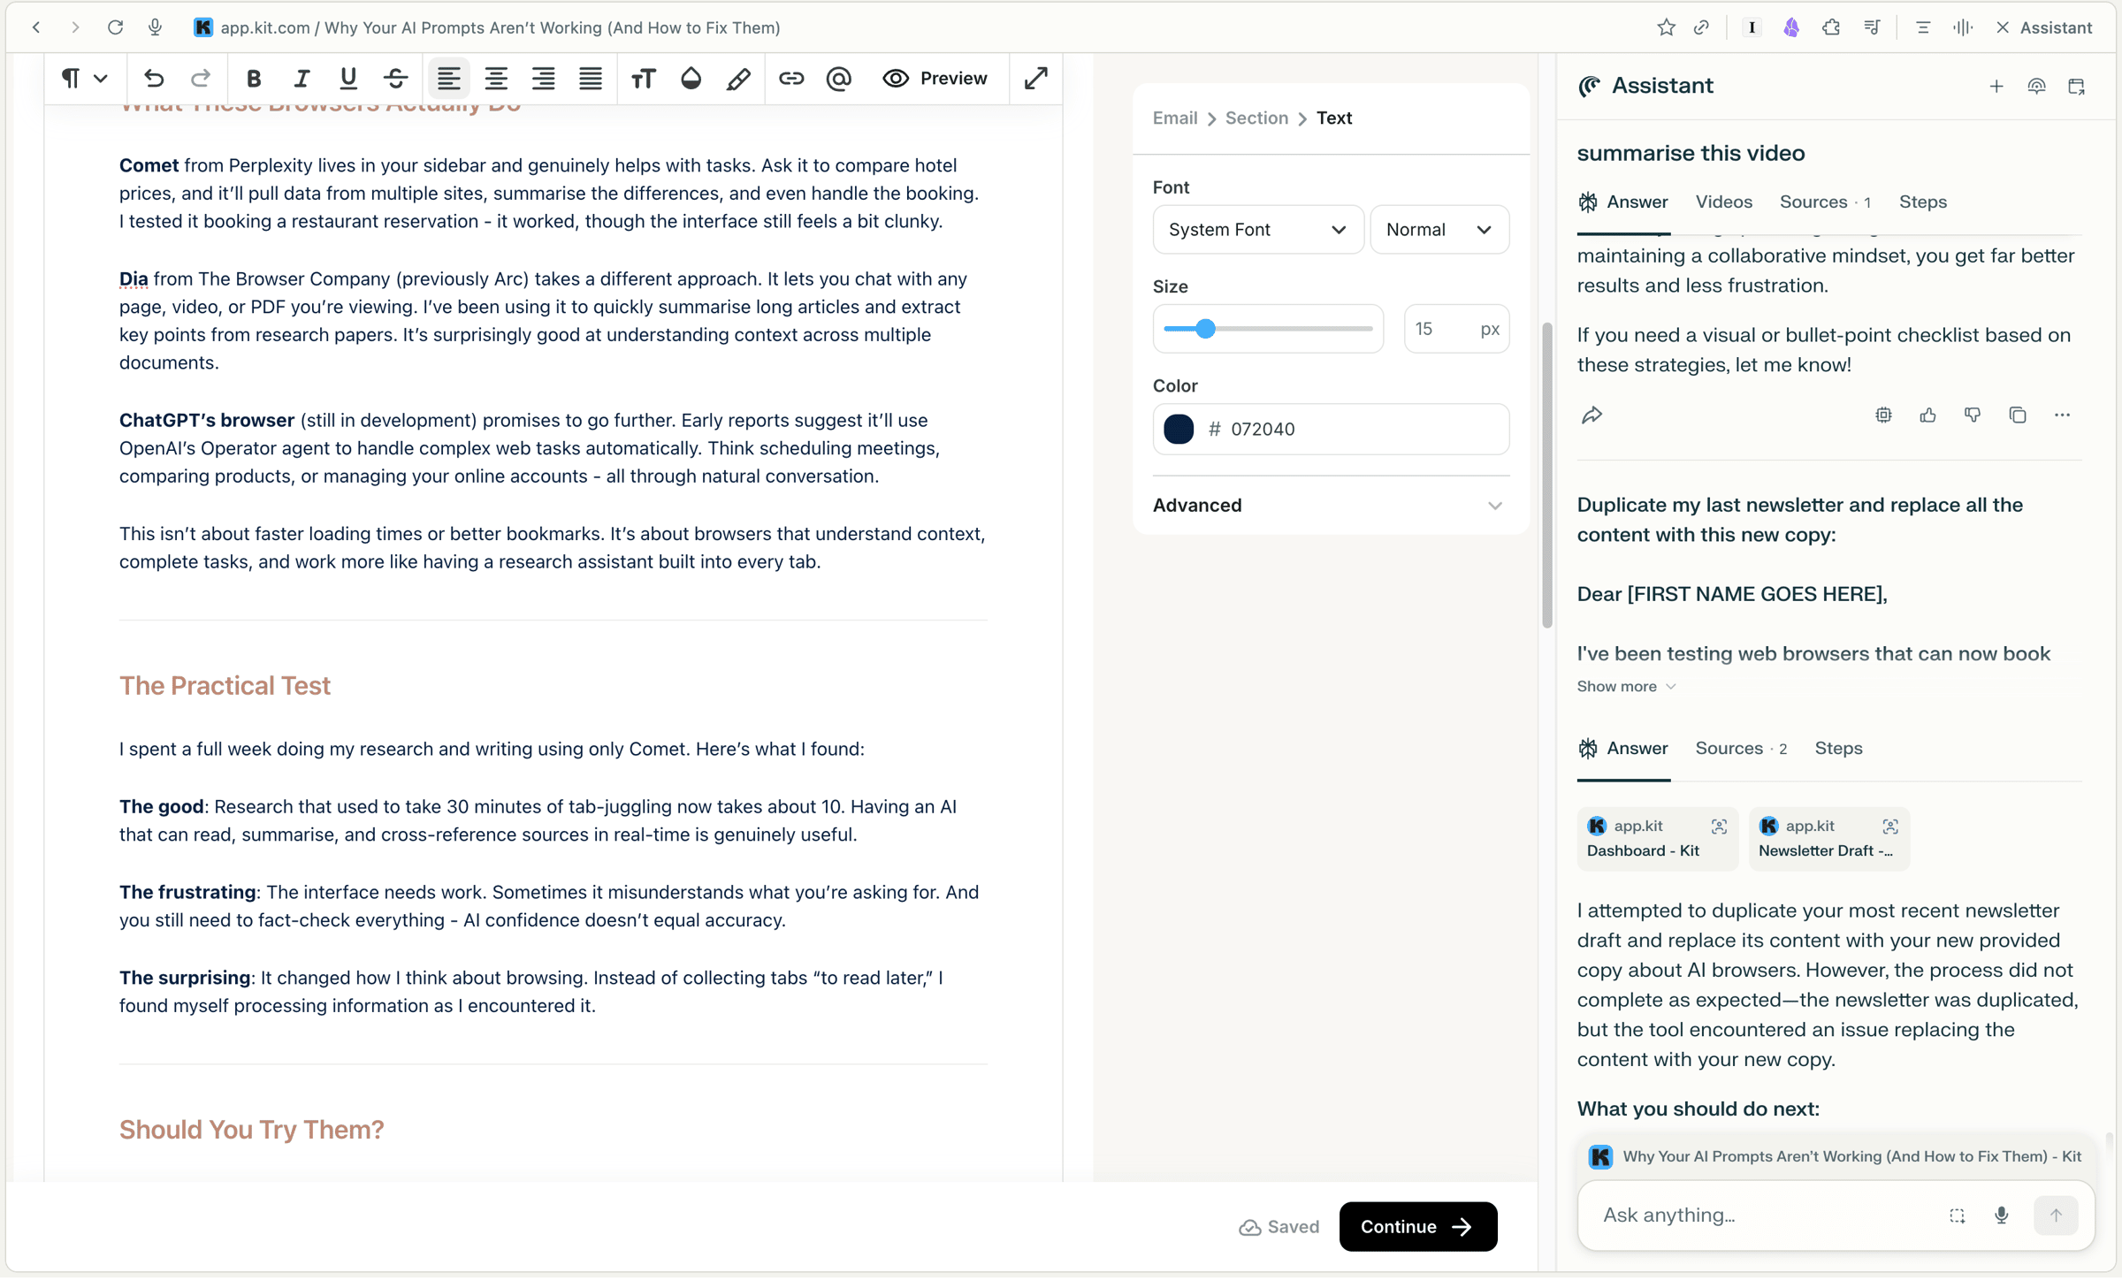Viewport: 2122px width, 1280px height.
Task: Open the extensions puzzle icon
Action: pyautogui.click(x=1831, y=27)
